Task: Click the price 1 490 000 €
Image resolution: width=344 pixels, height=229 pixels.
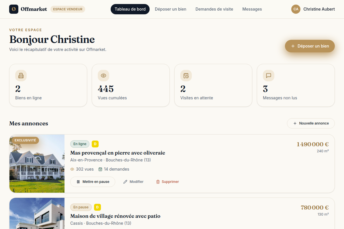Action: [313, 144]
